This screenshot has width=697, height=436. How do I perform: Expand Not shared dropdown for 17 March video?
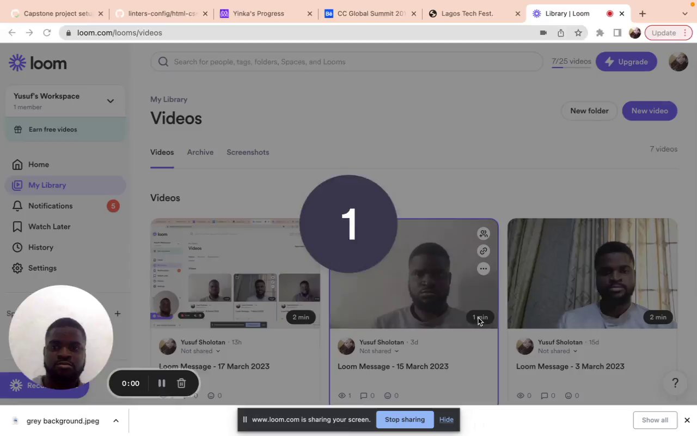pos(200,351)
